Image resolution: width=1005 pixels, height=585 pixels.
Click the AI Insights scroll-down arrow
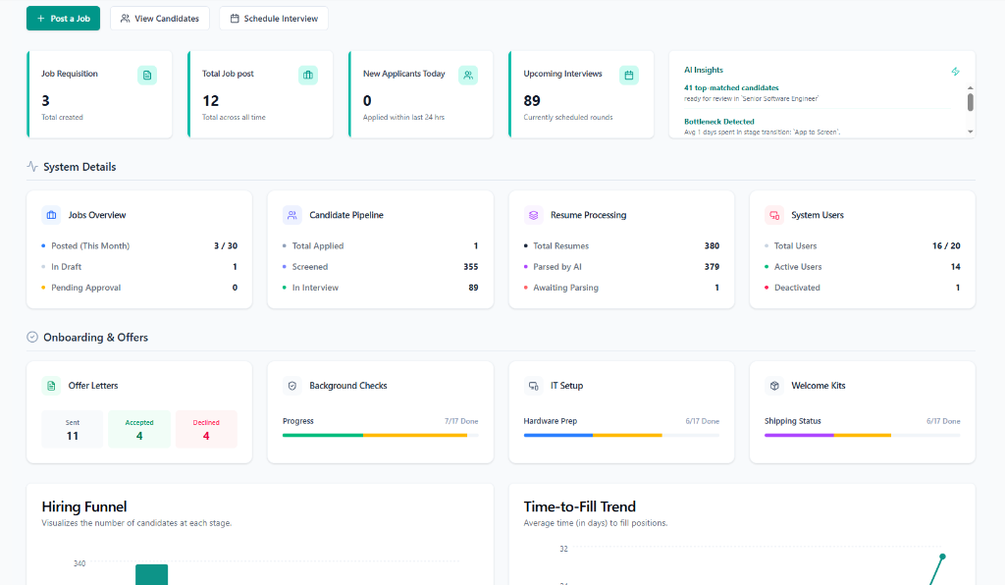(971, 132)
